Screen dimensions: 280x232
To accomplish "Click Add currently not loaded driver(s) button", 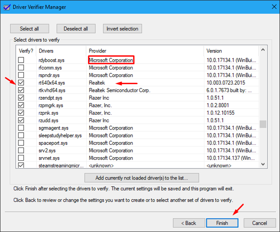I will [x=142, y=178].
